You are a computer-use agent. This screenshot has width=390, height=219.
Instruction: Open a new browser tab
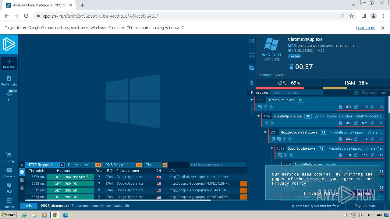coord(82,5)
